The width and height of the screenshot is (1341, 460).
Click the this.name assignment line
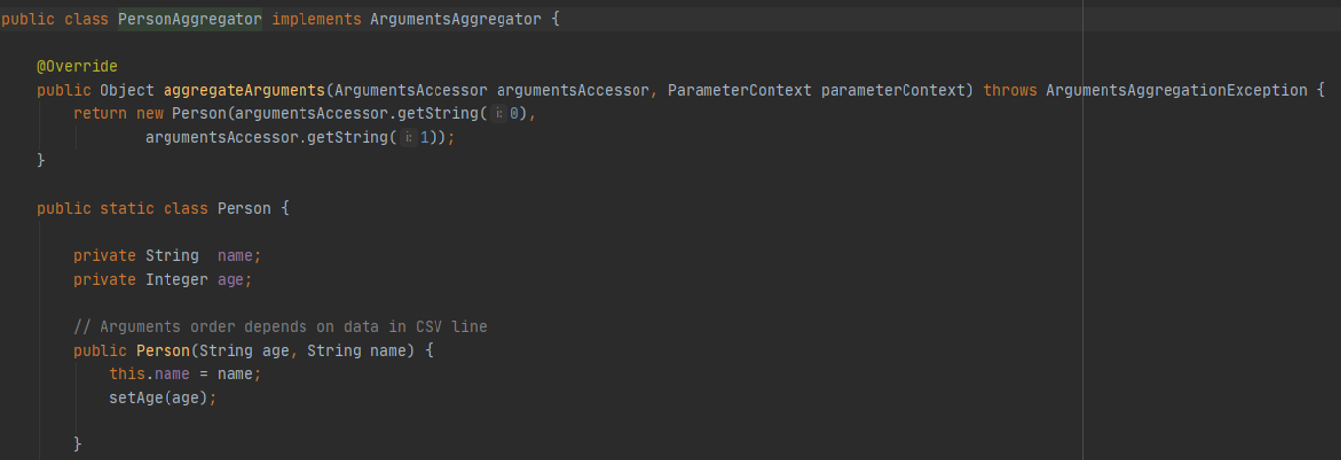(x=185, y=373)
